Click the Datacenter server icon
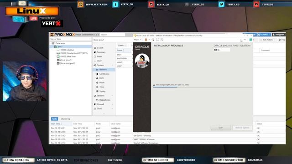The height and width of the screenshot is (164, 292). (53, 43)
